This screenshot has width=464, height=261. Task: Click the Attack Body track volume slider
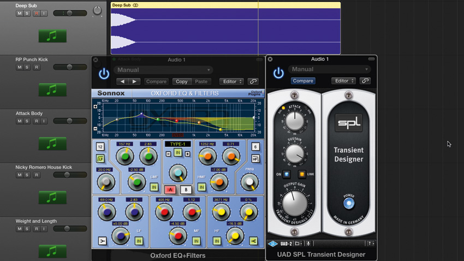70,121
